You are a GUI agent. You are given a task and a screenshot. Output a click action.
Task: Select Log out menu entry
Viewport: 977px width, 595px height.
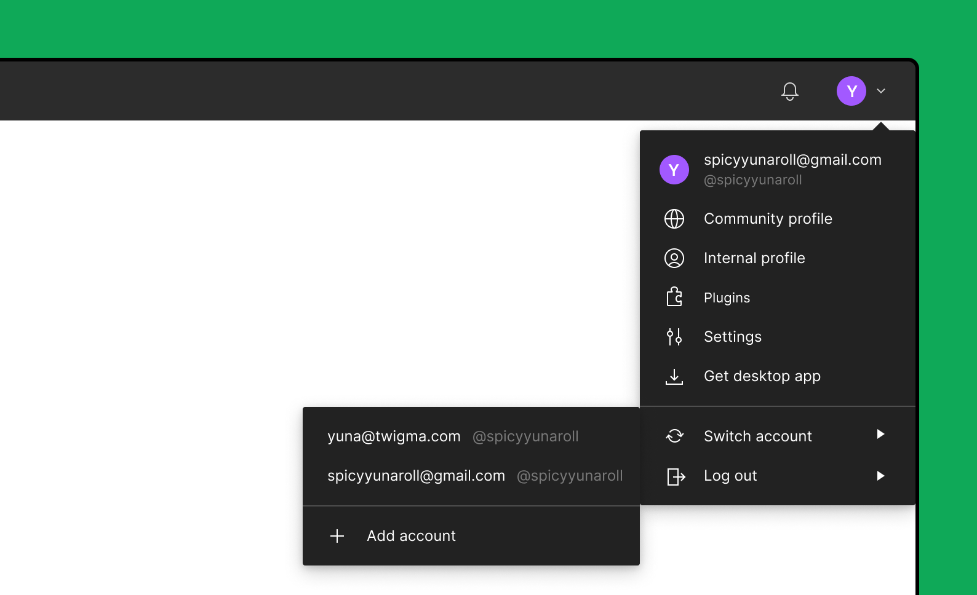pos(778,476)
